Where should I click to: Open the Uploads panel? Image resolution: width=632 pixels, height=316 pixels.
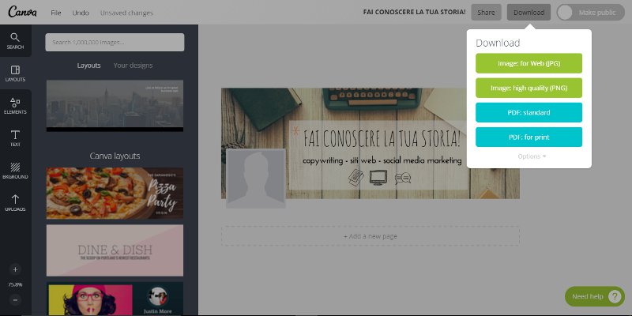pos(15,203)
